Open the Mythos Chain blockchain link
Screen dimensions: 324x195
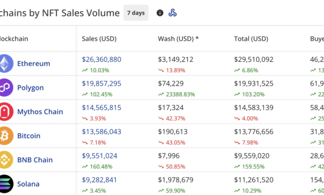coord(40,112)
